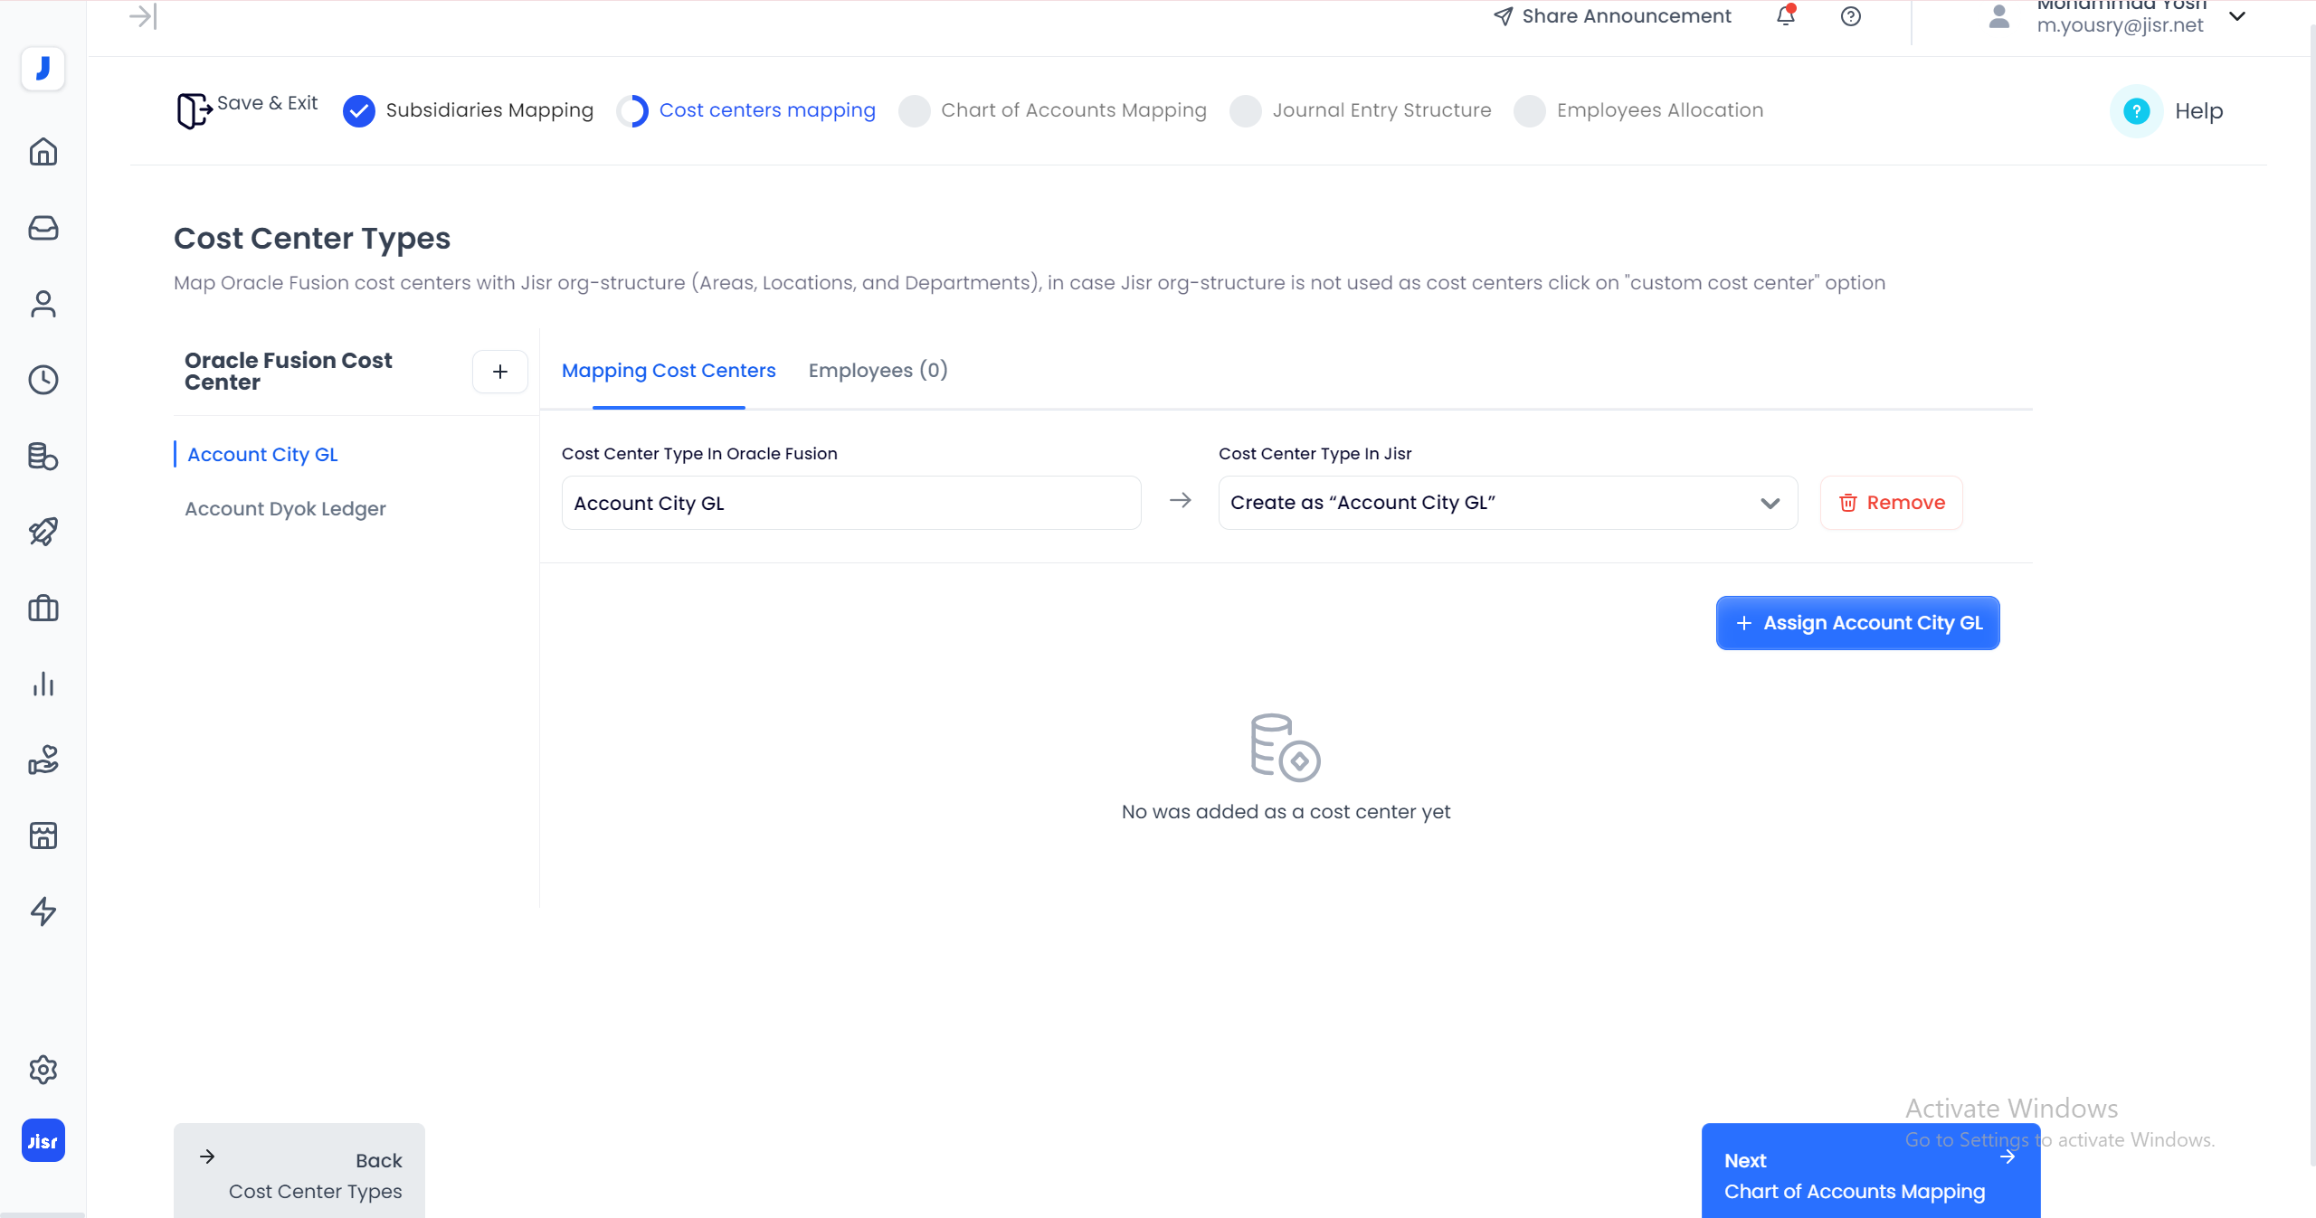Open the Cost Center Type In Jisr dropdown
This screenshot has width=2316, height=1218.
pos(1507,503)
